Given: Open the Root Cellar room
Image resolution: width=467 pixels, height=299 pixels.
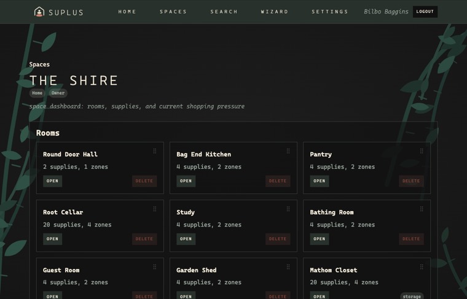Looking at the screenshot, I should click(52, 239).
